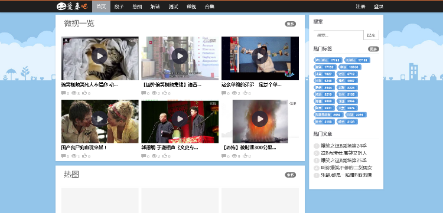Viewport: 443px width, 213px height.
Task: Click eye icon under blue sofa video
Action: (234, 93)
